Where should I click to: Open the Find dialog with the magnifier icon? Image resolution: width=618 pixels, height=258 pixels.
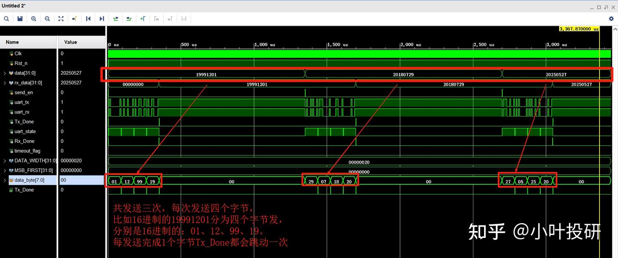(x=6, y=18)
